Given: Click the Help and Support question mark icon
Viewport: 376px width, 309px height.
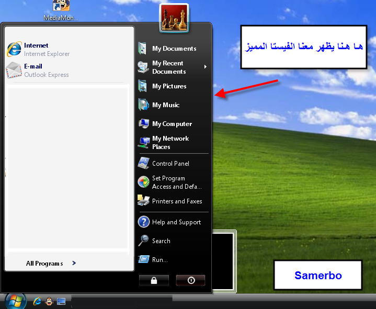Looking at the screenshot, I should (144, 222).
